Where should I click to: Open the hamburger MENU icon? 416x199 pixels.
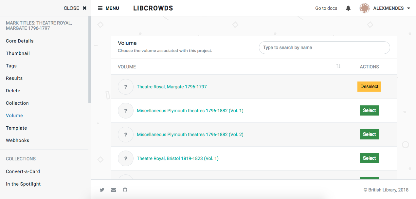[x=101, y=8]
